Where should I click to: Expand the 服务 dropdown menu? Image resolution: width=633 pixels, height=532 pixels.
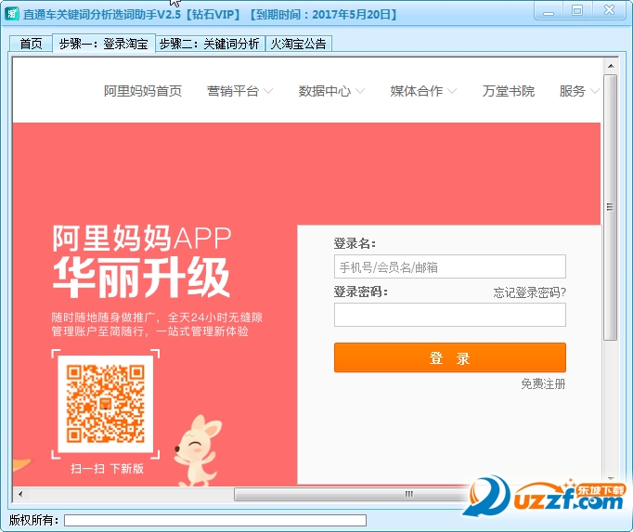(x=578, y=91)
